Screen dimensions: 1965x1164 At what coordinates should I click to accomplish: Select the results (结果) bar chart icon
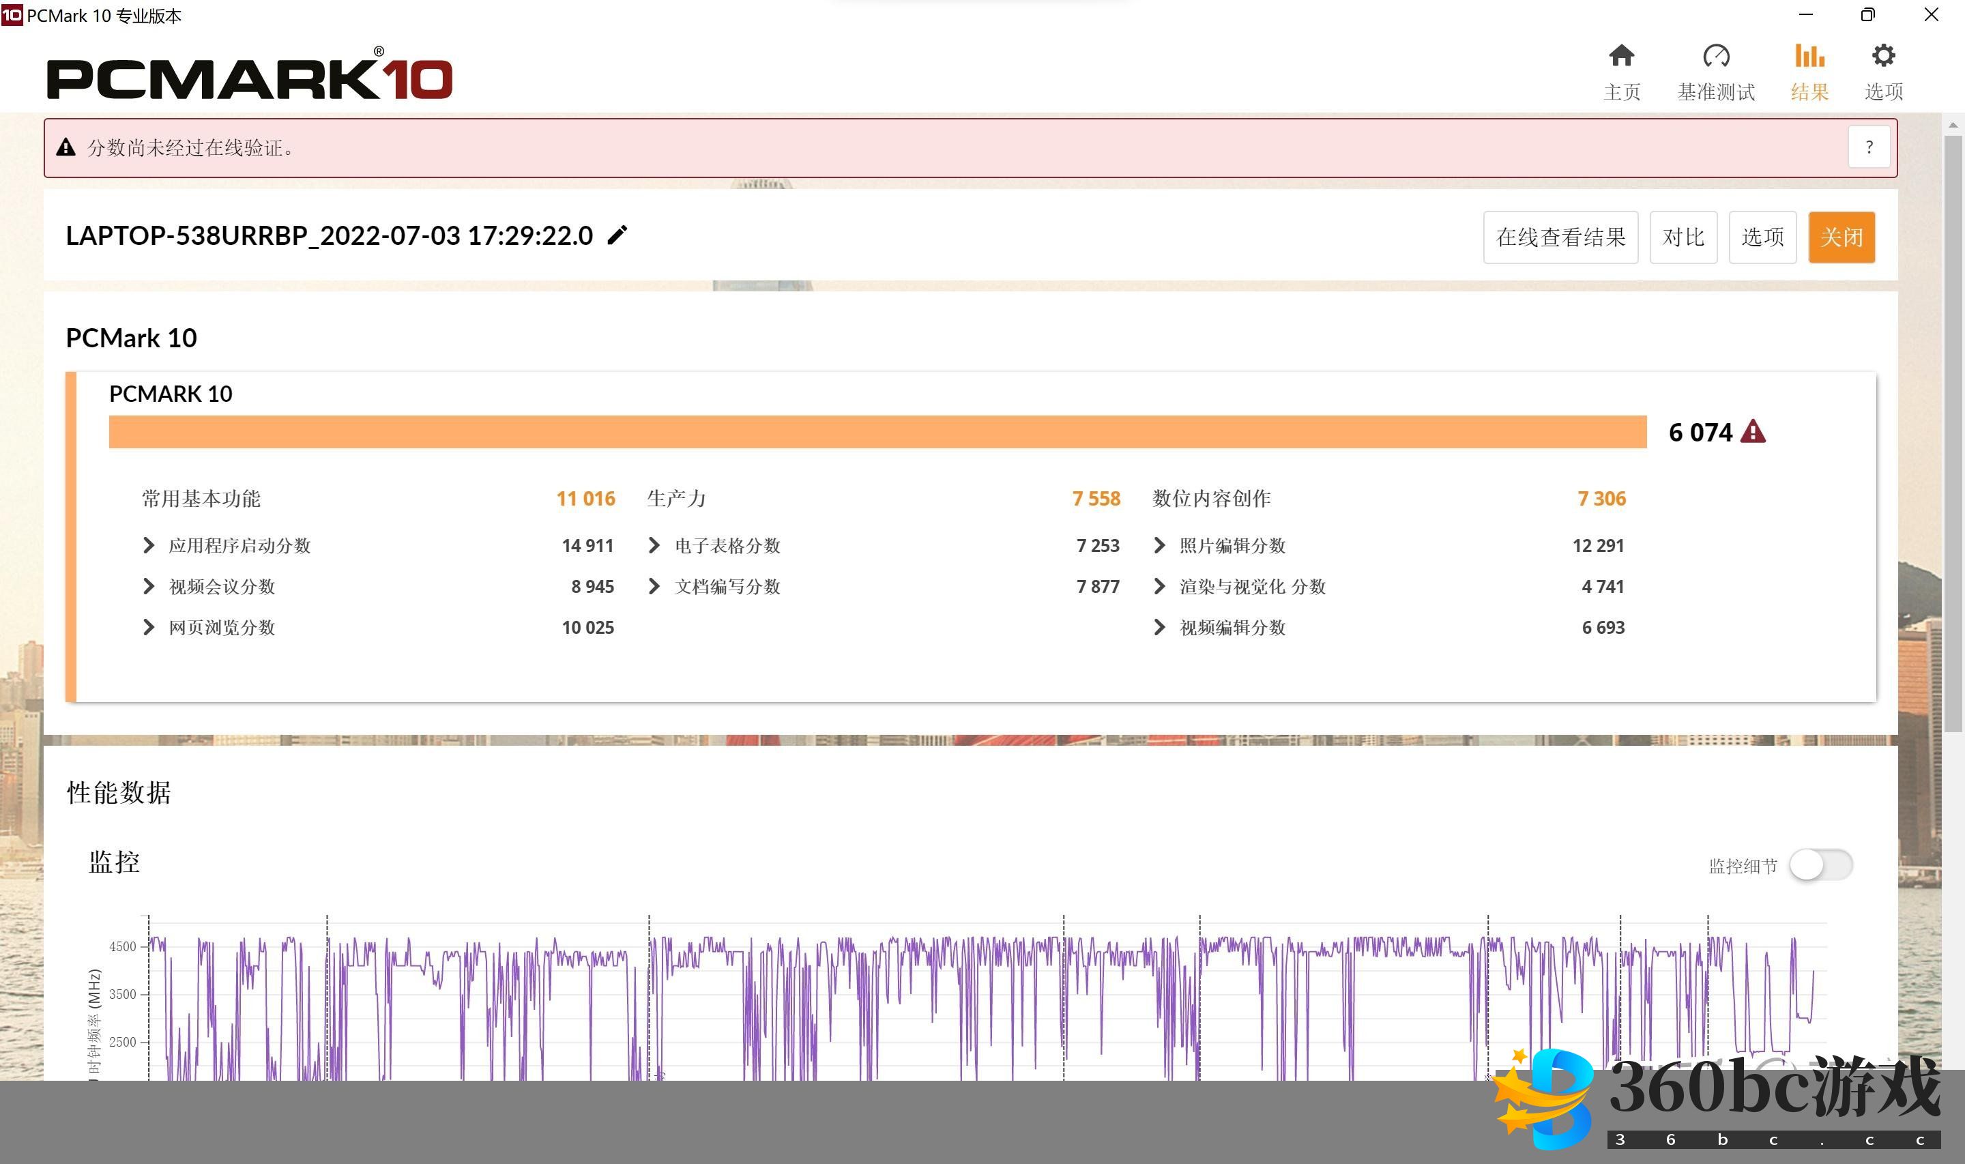click(1809, 57)
